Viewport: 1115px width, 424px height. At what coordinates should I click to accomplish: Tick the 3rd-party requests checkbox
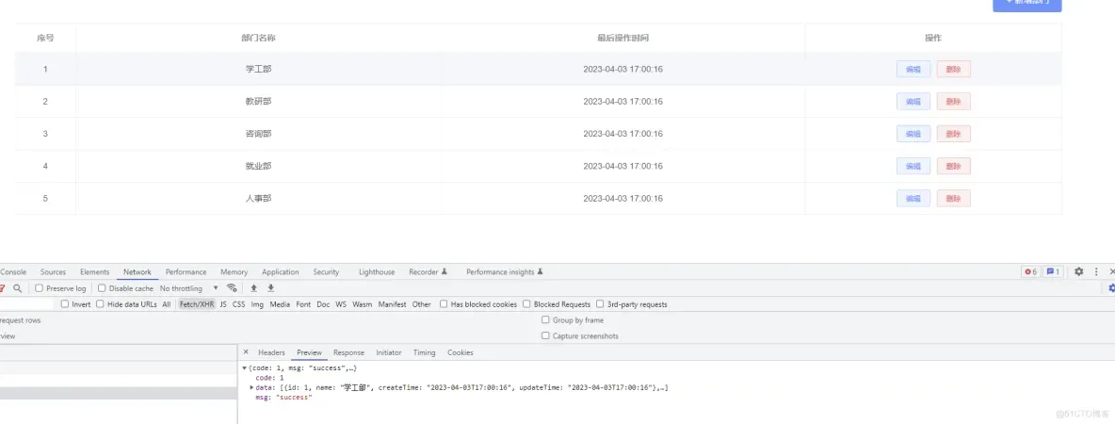600,303
